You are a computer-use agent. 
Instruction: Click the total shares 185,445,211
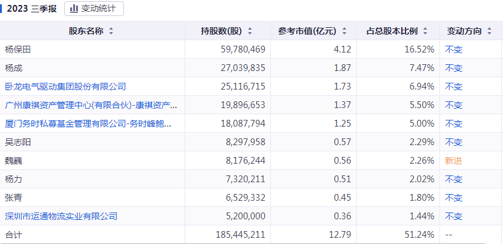tap(241, 235)
